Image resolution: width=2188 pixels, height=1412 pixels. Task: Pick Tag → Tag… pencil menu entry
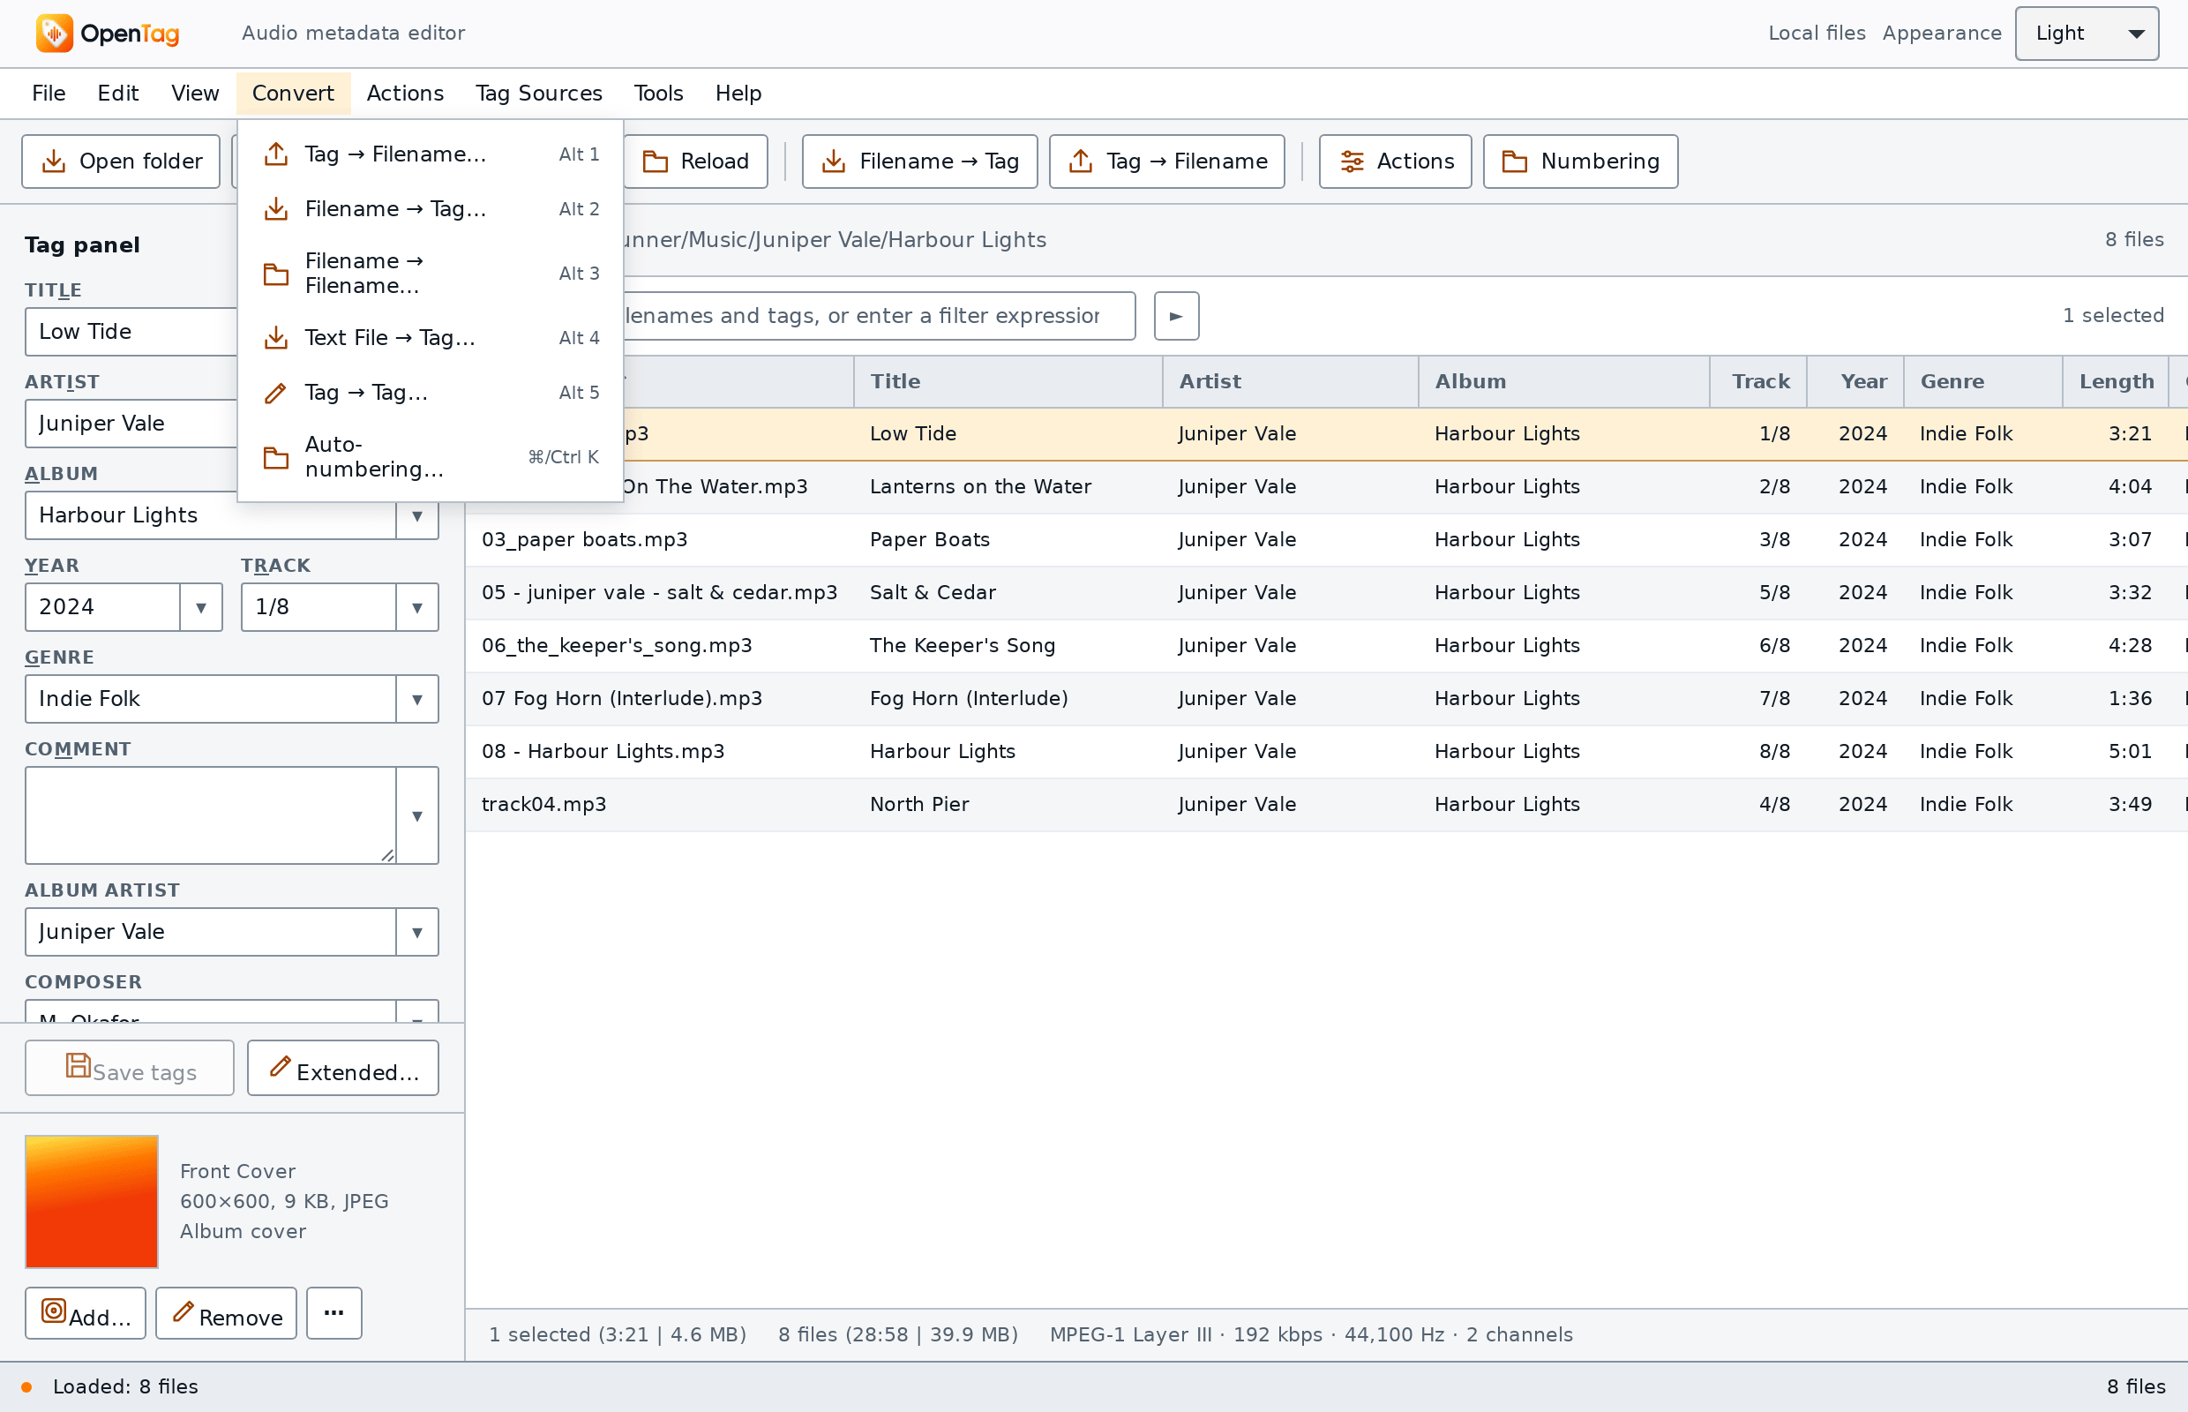click(x=430, y=393)
